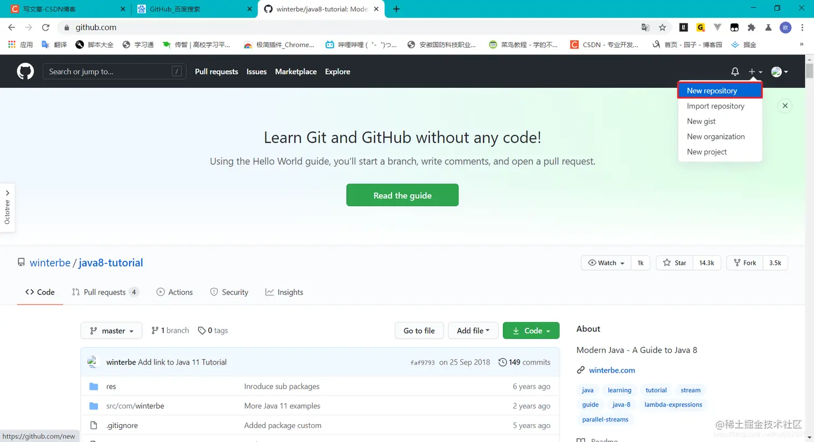Viewport: 814px width, 442px height.
Task: Go back with browser back arrow
Action: (12, 27)
